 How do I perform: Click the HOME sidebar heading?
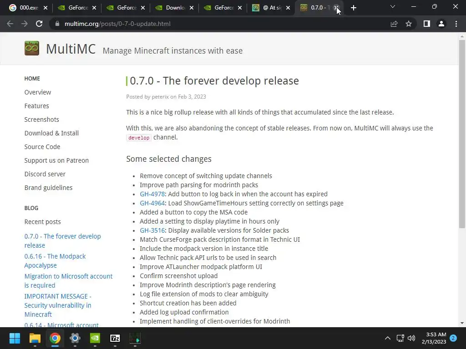coord(32,79)
